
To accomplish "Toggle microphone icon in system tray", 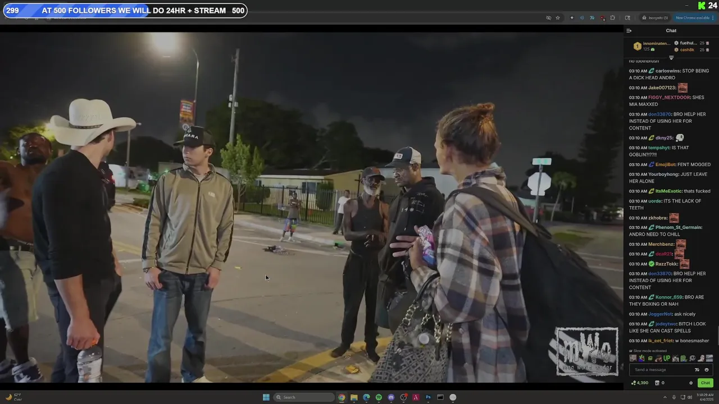I will coord(674,397).
